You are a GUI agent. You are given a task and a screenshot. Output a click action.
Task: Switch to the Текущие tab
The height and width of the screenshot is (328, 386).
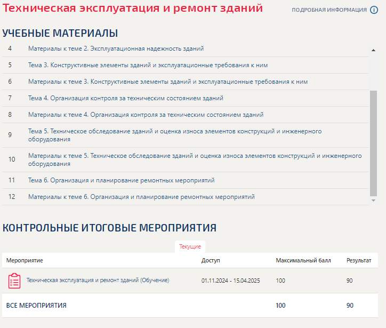point(190,246)
